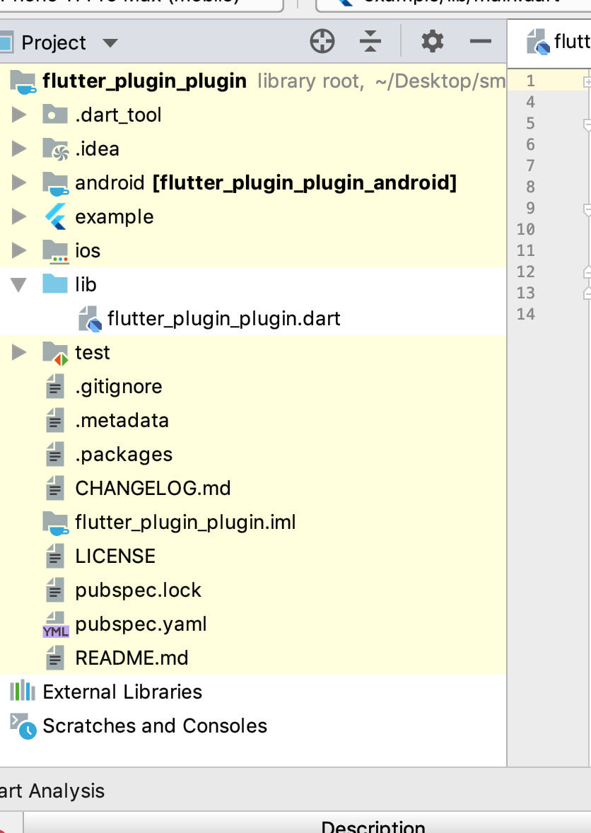
Task: Select flutter_plugin_plugin.dart file
Action: pyautogui.click(x=223, y=319)
